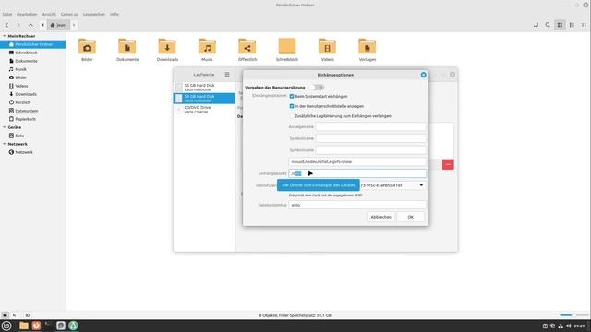The height and width of the screenshot is (332, 591).
Task: Open the Lesezeichen menu
Action: [94, 14]
